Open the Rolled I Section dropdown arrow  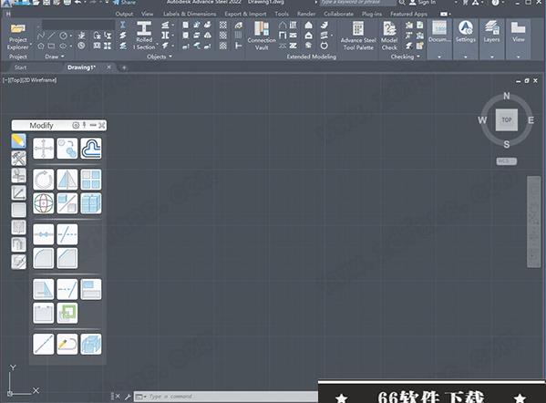click(x=157, y=46)
